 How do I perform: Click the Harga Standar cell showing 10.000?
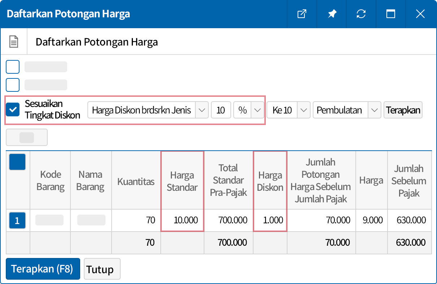click(x=182, y=220)
